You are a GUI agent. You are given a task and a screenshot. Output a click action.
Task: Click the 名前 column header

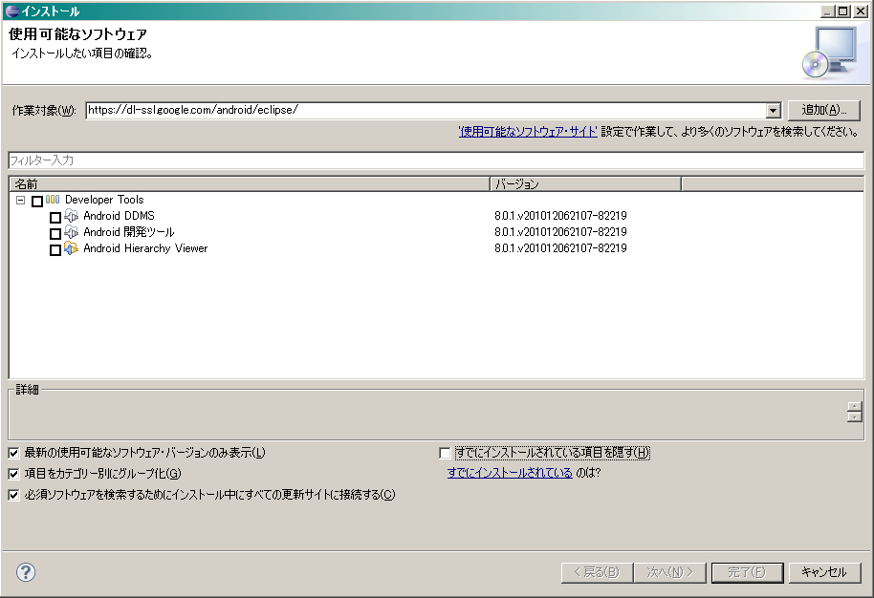pyautogui.click(x=249, y=183)
